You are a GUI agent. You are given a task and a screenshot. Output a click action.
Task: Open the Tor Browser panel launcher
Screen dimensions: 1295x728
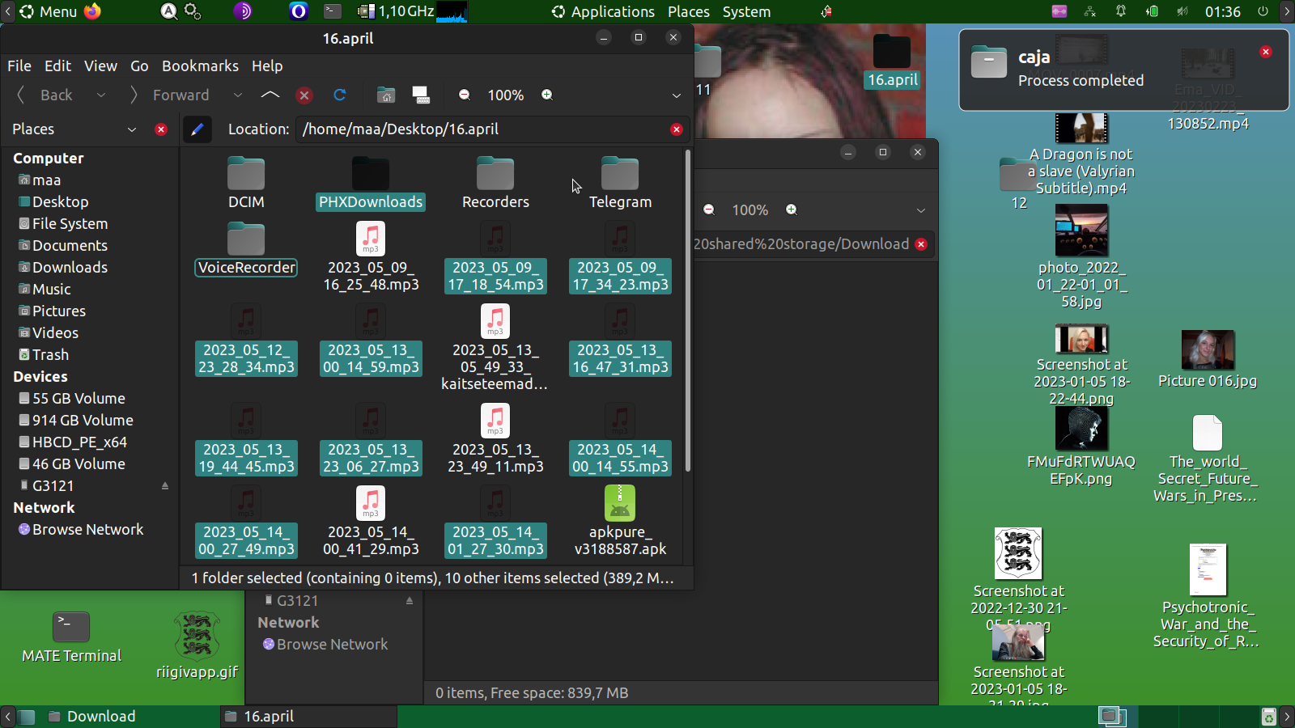[243, 11]
